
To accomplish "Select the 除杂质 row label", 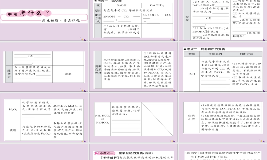I will point(9,74).
